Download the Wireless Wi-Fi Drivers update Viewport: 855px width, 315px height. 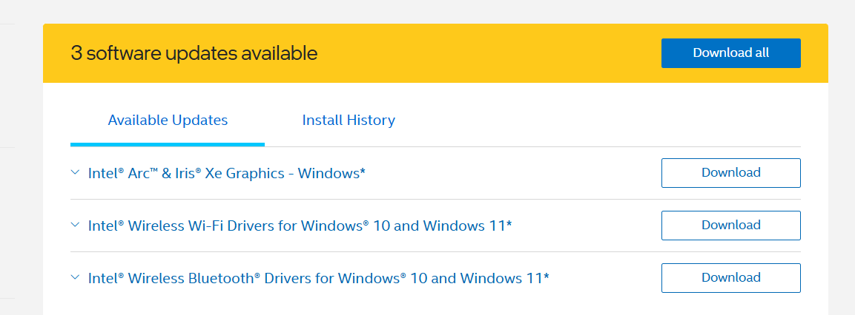[x=730, y=226]
